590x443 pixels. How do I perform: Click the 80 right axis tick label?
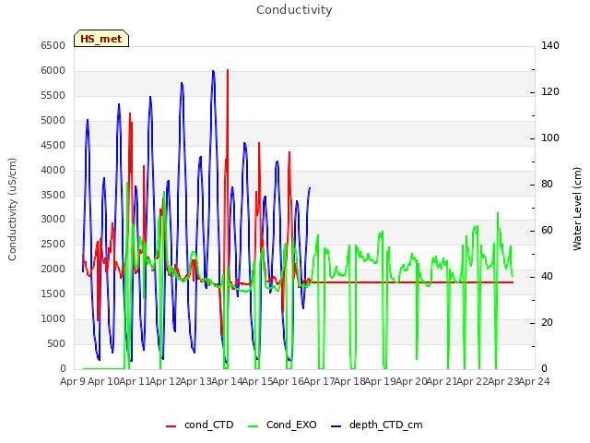547,185
